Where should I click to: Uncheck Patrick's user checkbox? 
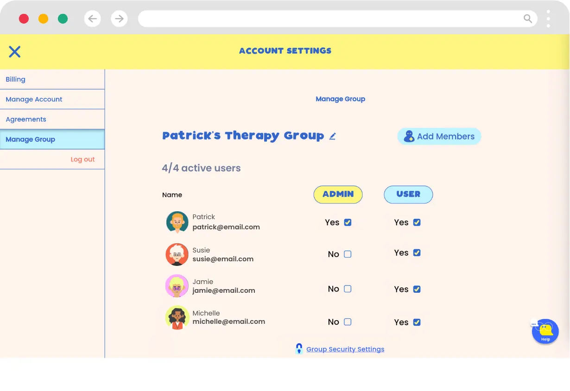417,222
